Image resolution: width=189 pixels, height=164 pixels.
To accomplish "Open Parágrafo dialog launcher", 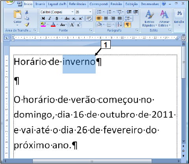I will [x=137, y=30].
